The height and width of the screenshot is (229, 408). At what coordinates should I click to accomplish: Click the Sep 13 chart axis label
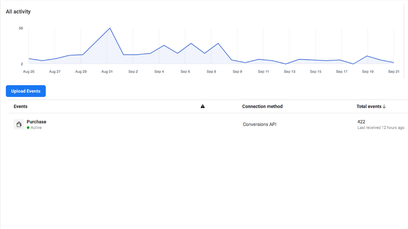tap(289, 72)
